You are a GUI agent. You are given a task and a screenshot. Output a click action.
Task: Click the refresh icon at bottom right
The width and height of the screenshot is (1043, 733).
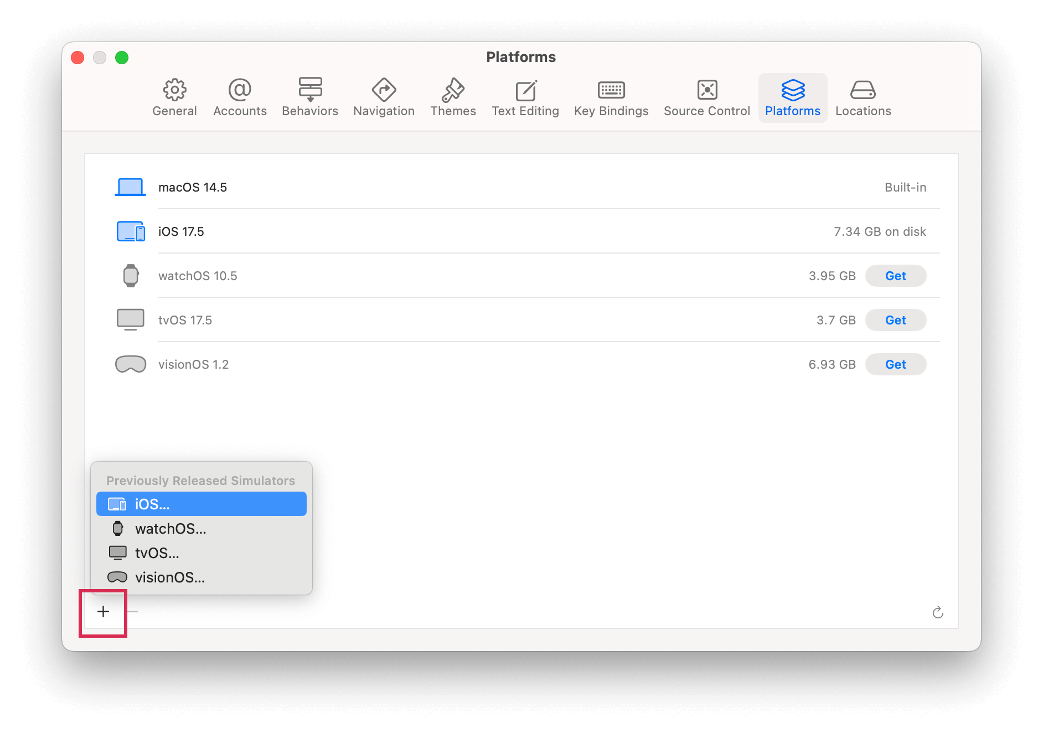click(x=938, y=612)
